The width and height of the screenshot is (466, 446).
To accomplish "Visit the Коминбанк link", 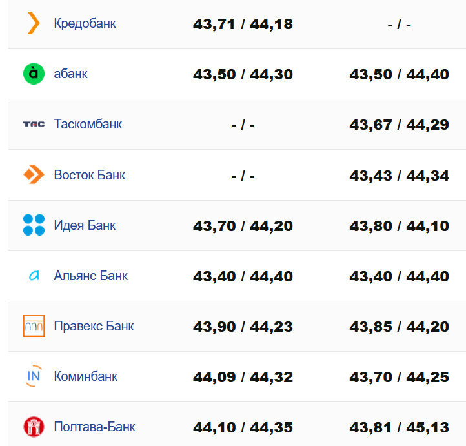I will 86,376.
